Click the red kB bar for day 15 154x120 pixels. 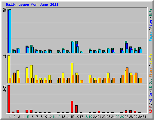point(72,107)
